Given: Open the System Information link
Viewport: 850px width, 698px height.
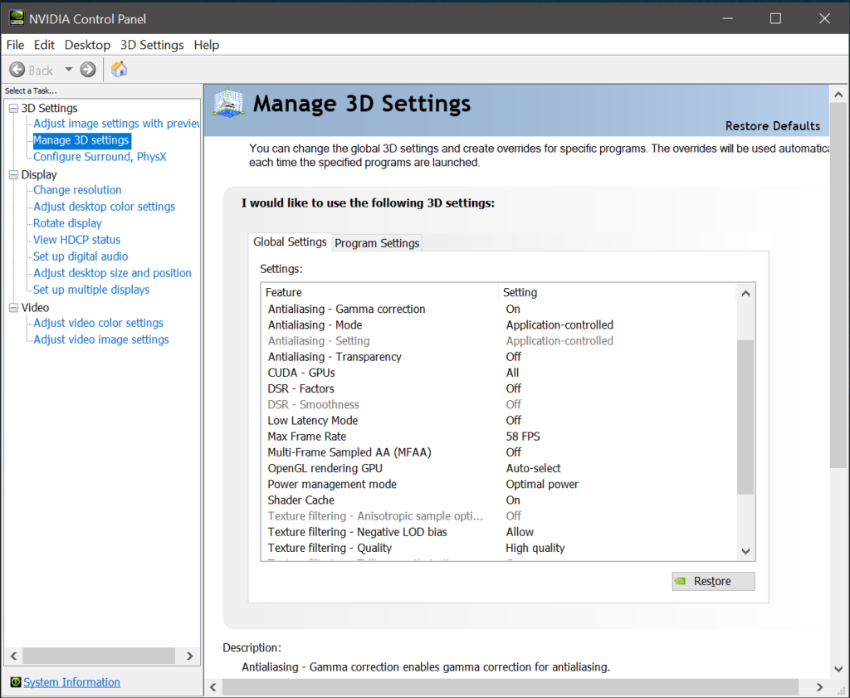Looking at the screenshot, I should tap(71, 682).
